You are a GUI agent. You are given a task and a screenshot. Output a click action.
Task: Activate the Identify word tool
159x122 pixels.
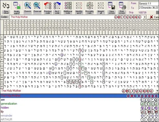(79, 6)
